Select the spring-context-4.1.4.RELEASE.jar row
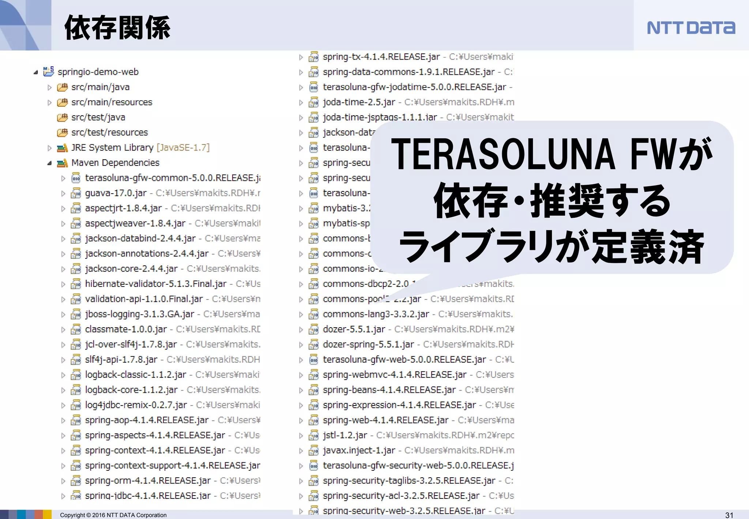Viewport: 749px width, 519px height. pyautogui.click(x=161, y=450)
